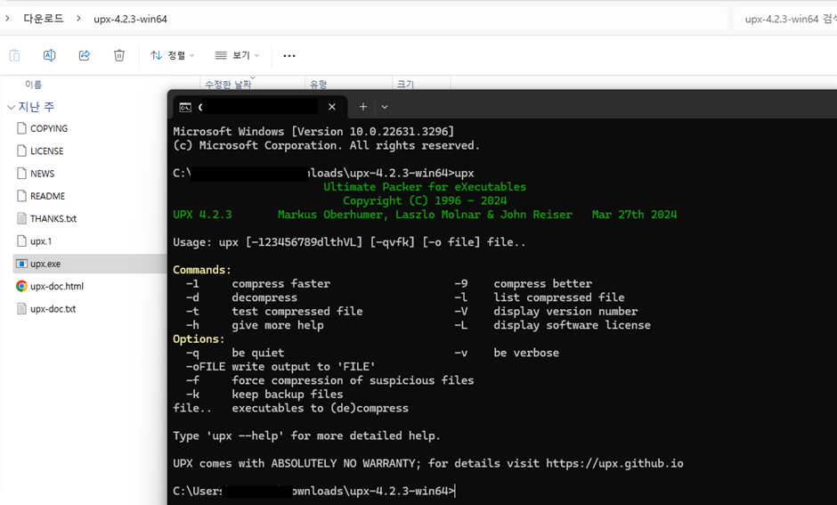
Task: Select the THANKS.txt file
Action: [x=53, y=218]
